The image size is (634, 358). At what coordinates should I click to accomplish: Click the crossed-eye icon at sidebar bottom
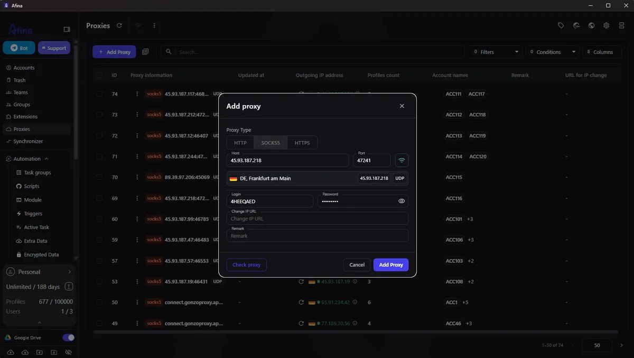(68, 352)
